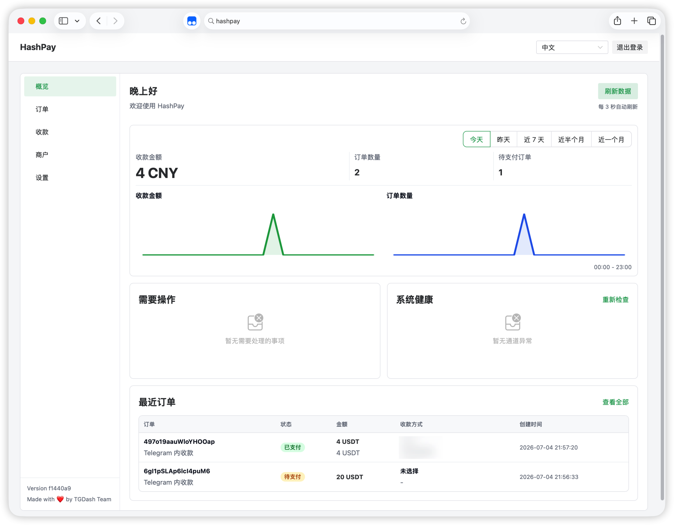The image size is (674, 525).
Task: Toggle the Safari sidebar icon
Action: [63, 21]
